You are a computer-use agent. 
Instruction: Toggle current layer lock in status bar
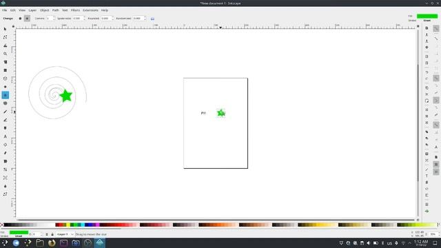click(x=52, y=234)
